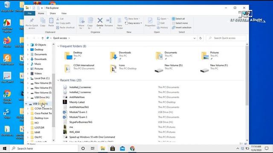
Task: Collapse the expanded USB Drive node
Action: tap(26, 104)
